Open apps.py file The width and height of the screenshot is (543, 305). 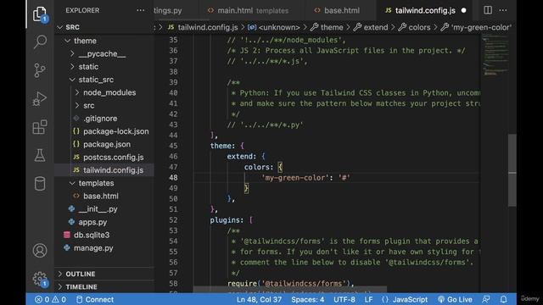point(104,222)
